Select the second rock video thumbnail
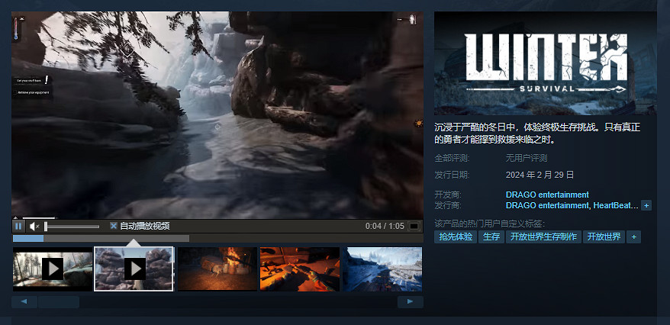This screenshot has height=325, width=670. pos(134,269)
